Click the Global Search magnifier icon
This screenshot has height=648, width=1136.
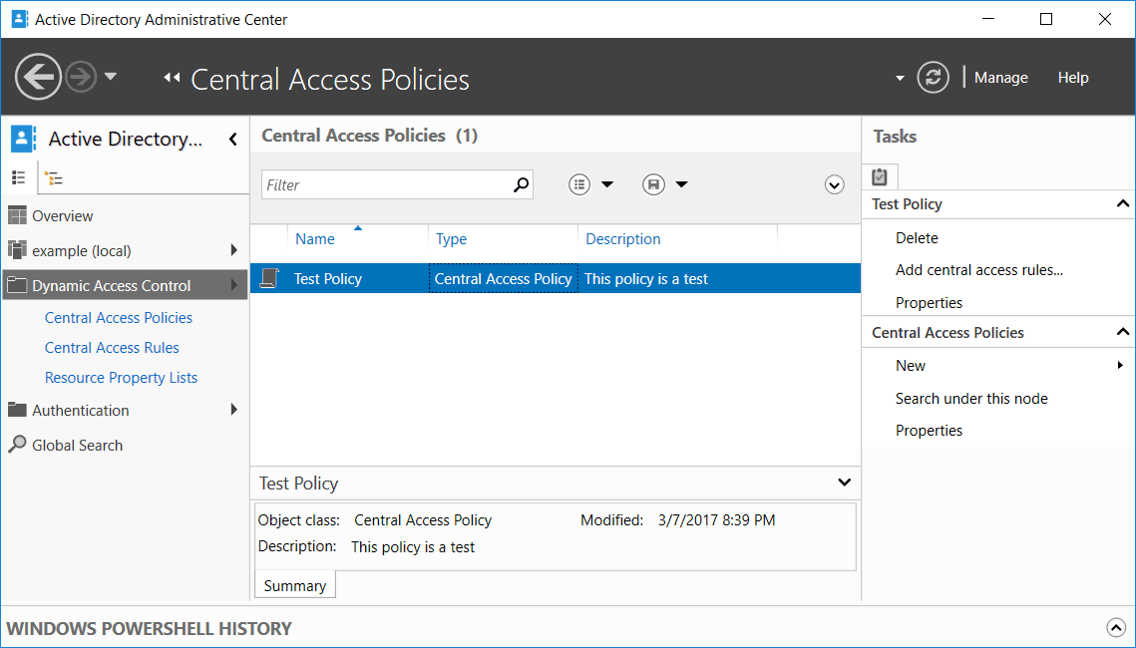click(x=17, y=444)
